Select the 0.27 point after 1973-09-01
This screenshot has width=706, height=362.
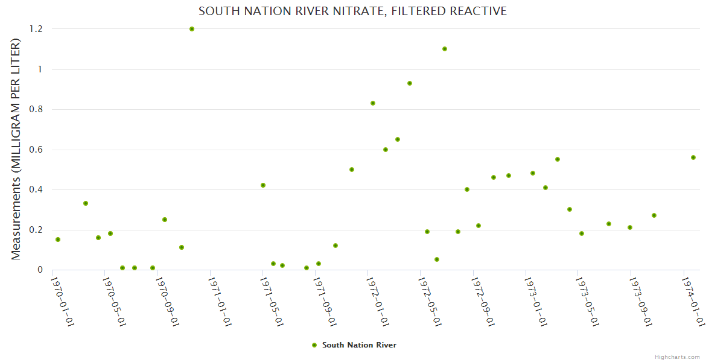click(654, 215)
